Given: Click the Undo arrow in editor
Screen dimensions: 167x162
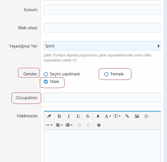Looking at the screenshot, I should 79,125.
